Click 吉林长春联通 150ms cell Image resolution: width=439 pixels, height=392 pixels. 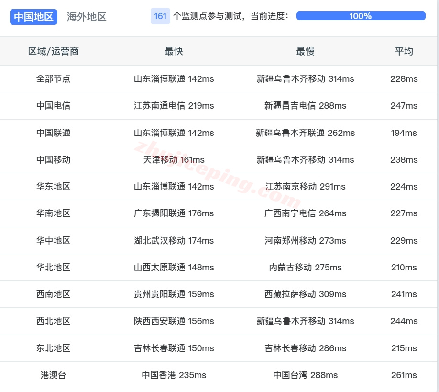(x=174, y=348)
